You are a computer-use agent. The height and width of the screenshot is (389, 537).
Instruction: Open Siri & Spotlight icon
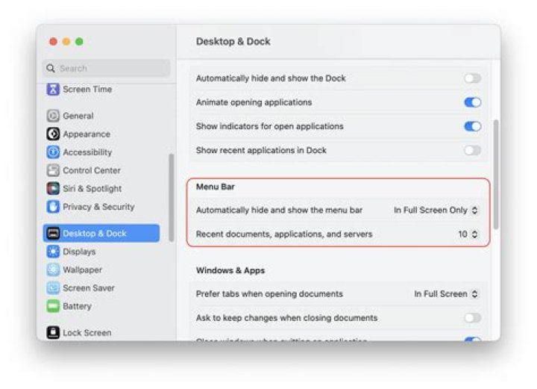coord(53,189)
